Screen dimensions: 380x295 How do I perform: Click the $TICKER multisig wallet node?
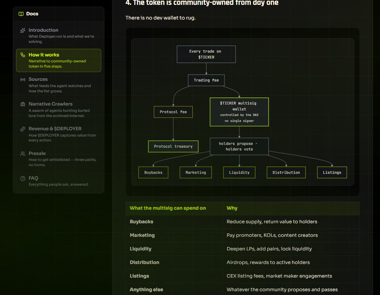(x=239, y=112)
